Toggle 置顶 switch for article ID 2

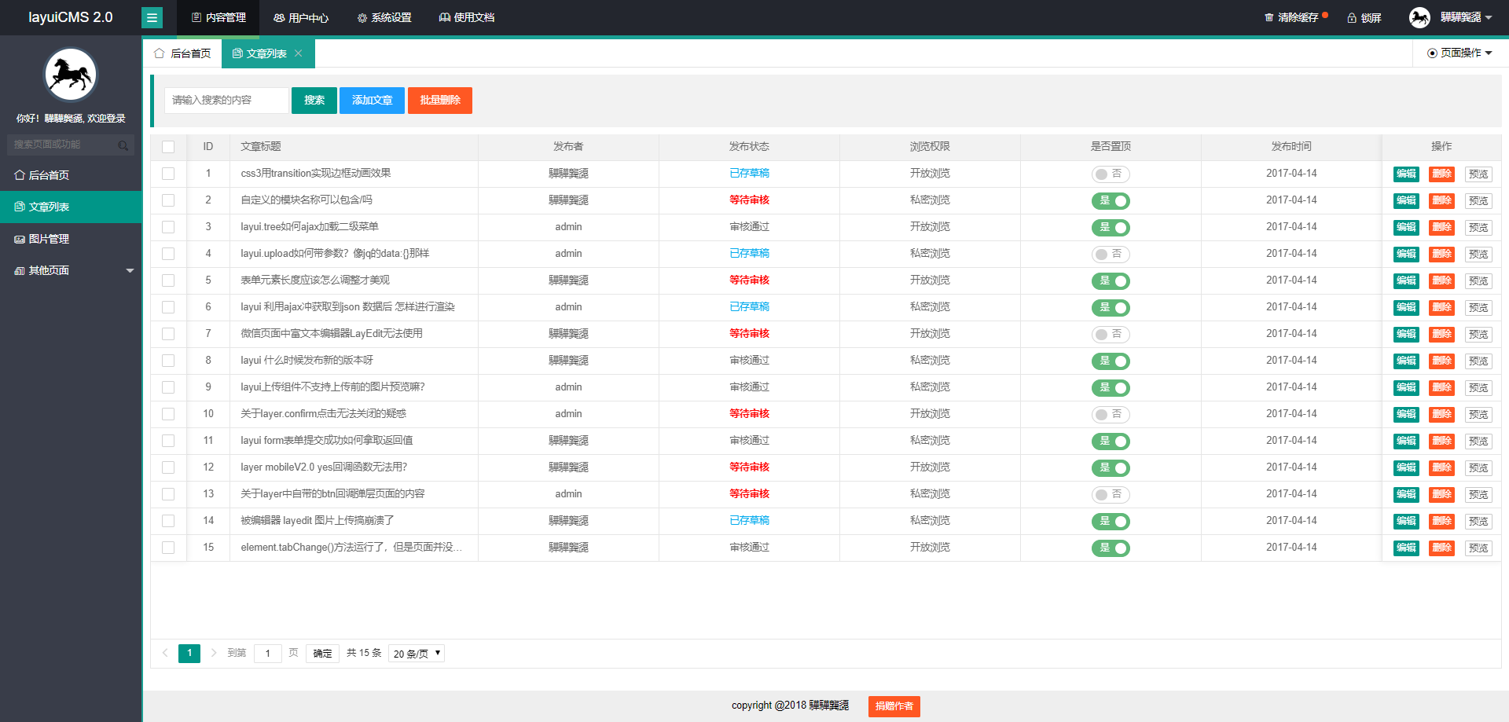(1111, 201)
